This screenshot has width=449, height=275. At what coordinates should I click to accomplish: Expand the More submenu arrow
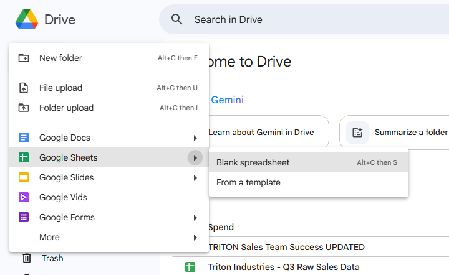tap(195, 237)
